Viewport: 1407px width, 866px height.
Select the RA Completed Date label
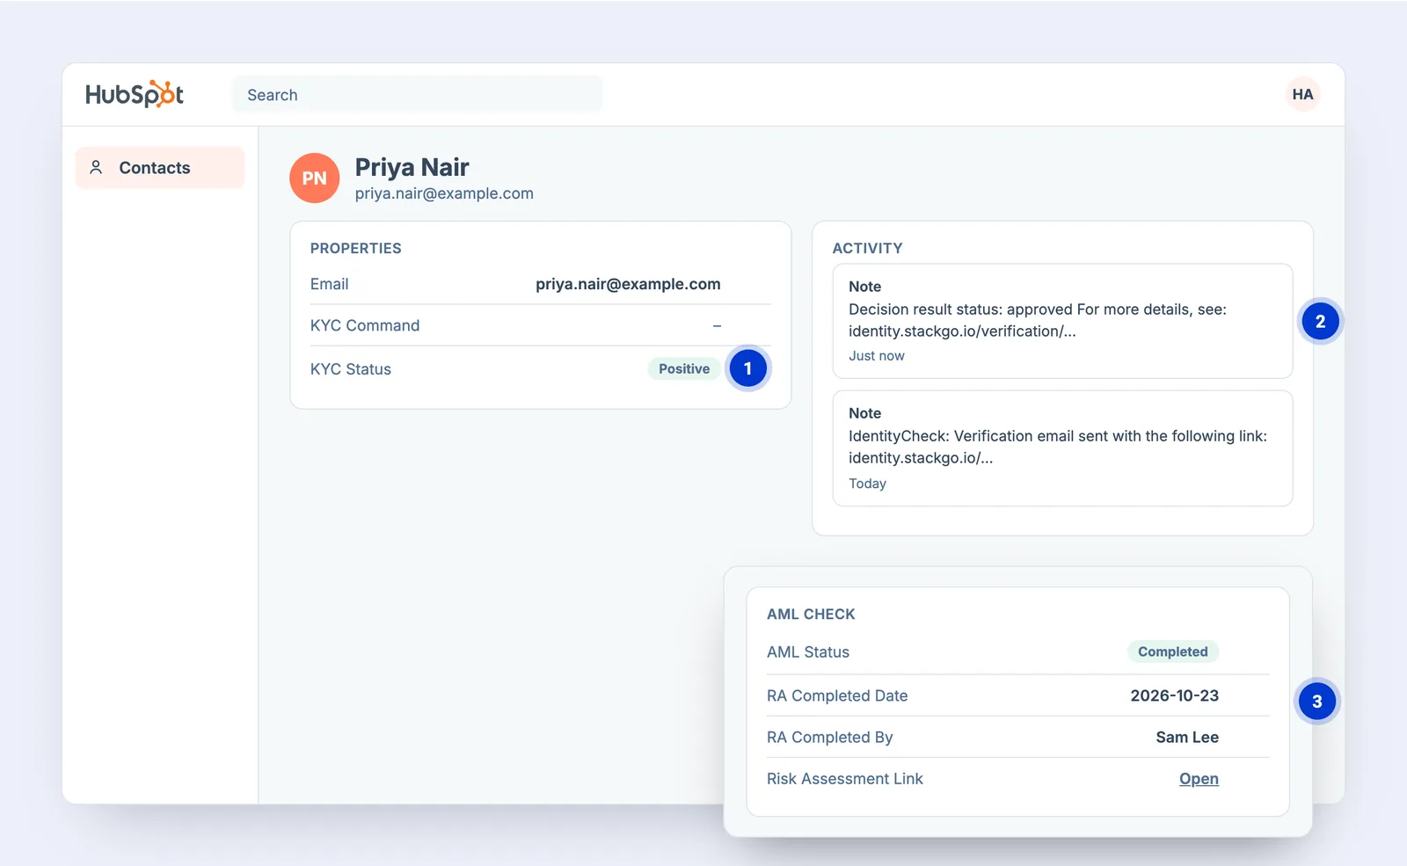pyautogui.click(x=837, y=695)
